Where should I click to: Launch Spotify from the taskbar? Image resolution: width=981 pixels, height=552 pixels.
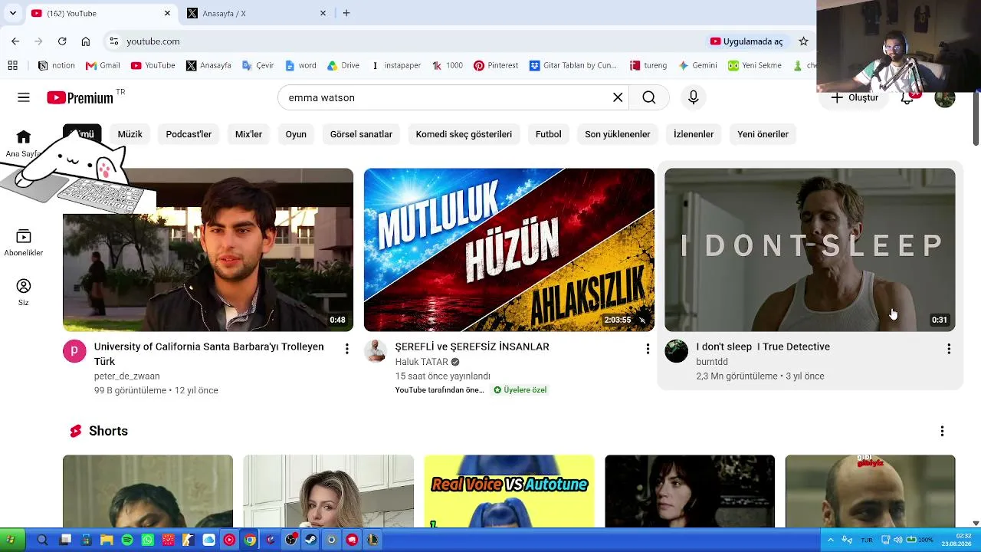(127, 540)
